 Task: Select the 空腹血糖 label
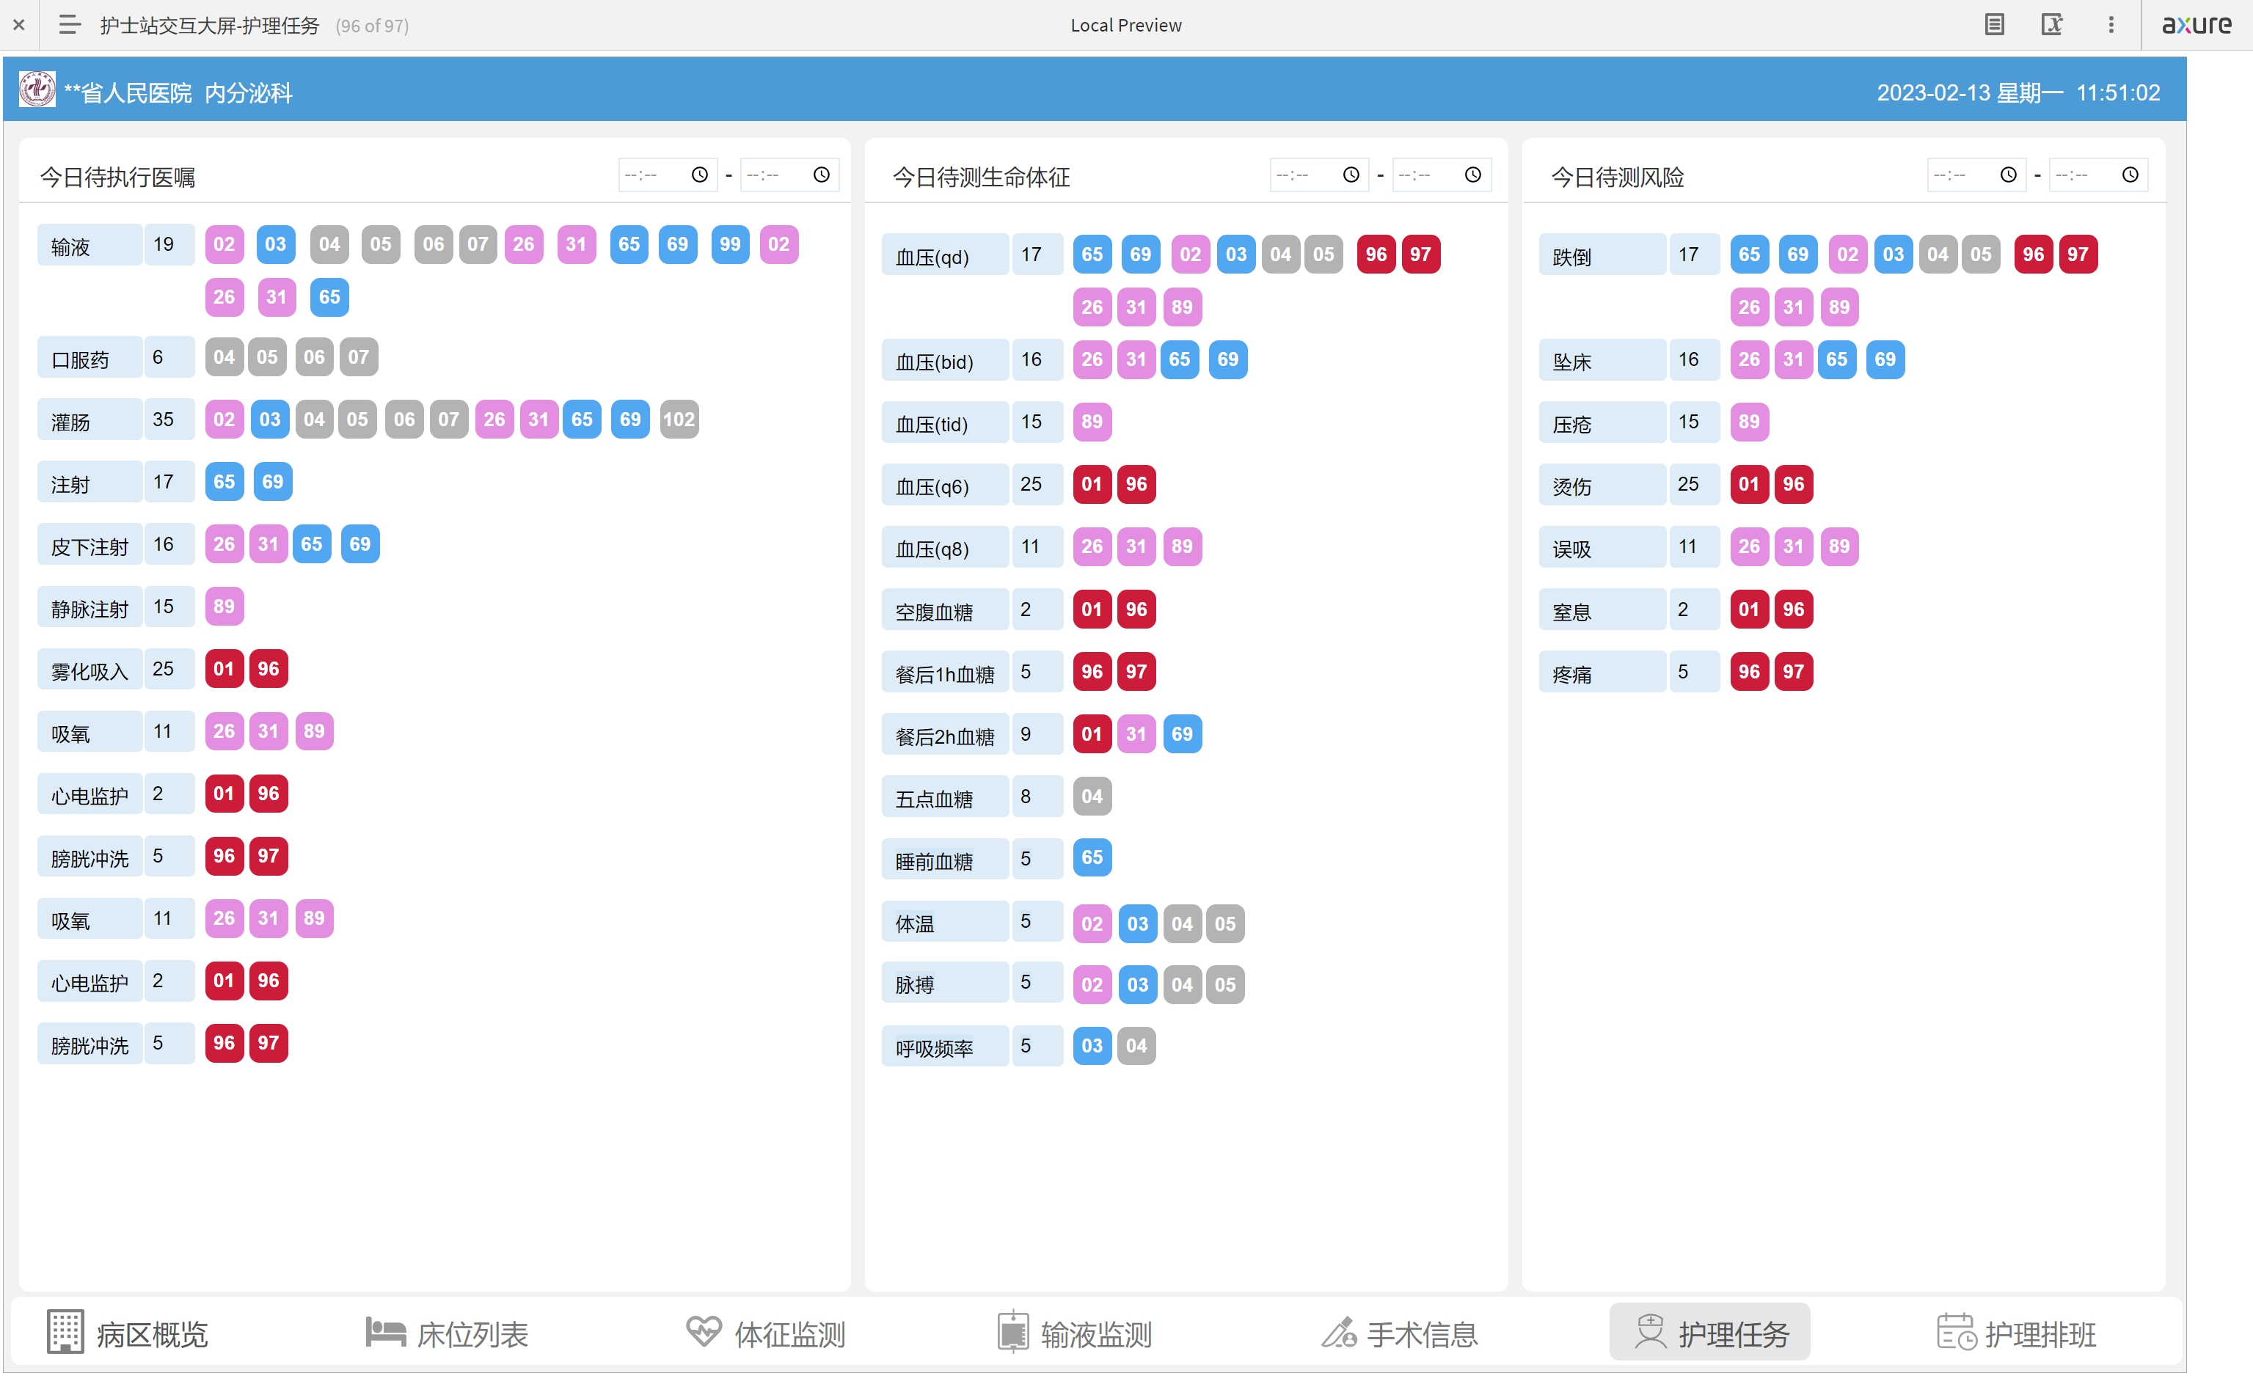(x=945, y=609)
